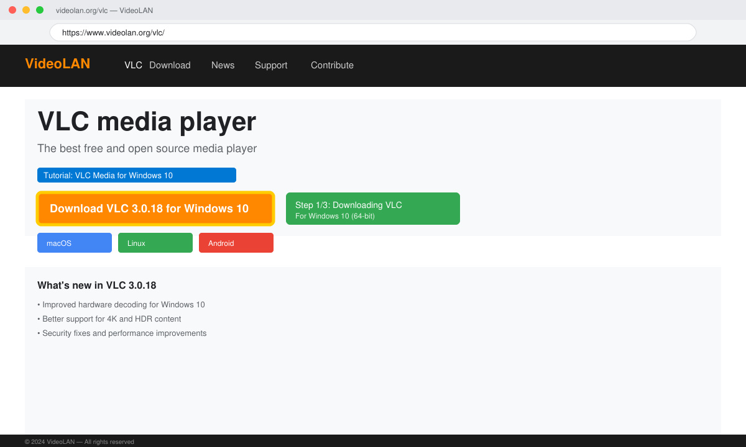Click Download VLC 3.0.18 for Windows 10
This screenshot has width=746, height=447.
155,209
